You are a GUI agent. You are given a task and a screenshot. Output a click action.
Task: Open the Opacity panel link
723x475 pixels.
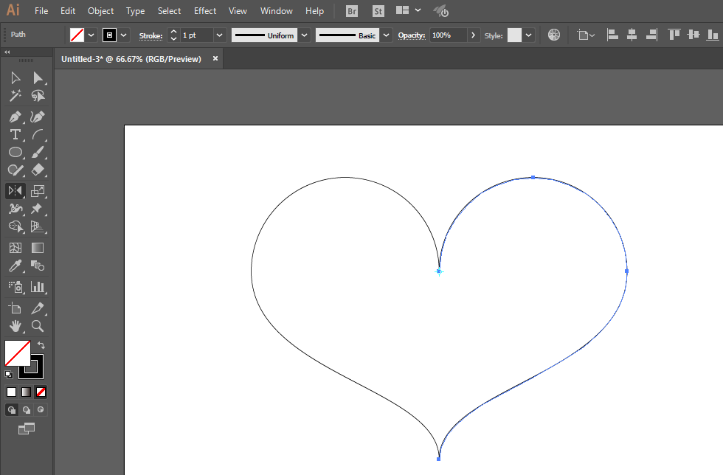[412, 35]
